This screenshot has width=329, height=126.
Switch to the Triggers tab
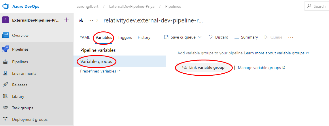pos(125,37)
